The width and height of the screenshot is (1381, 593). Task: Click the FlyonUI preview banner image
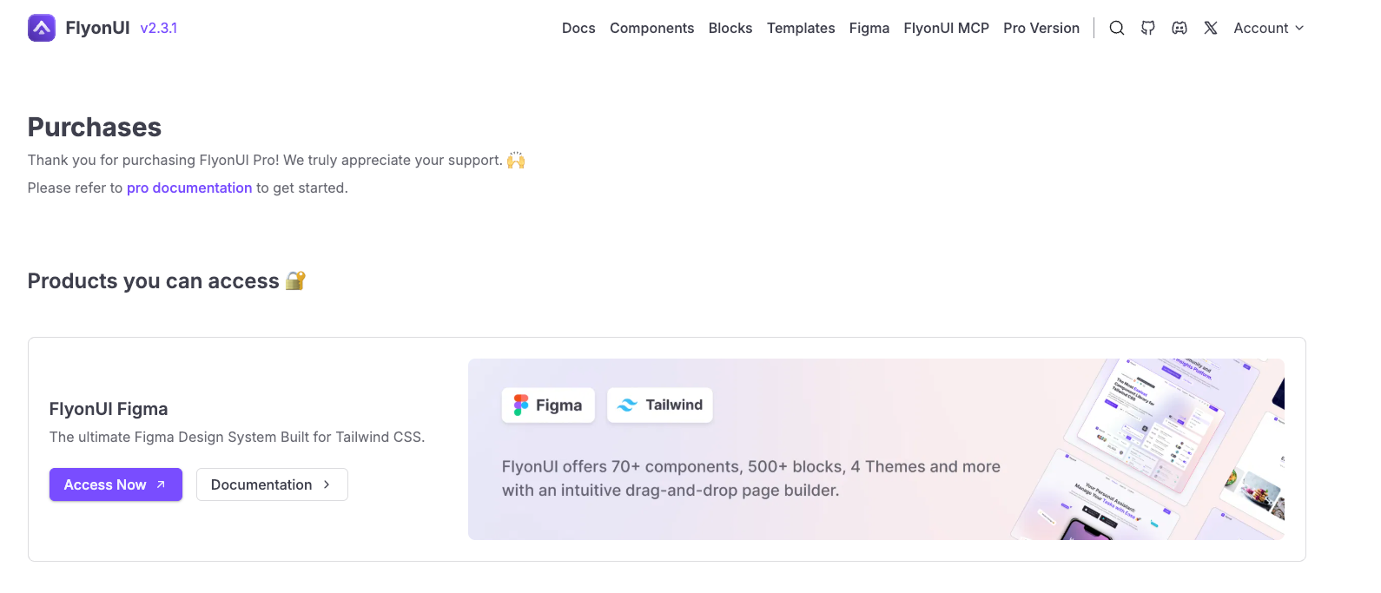point(876,449)
